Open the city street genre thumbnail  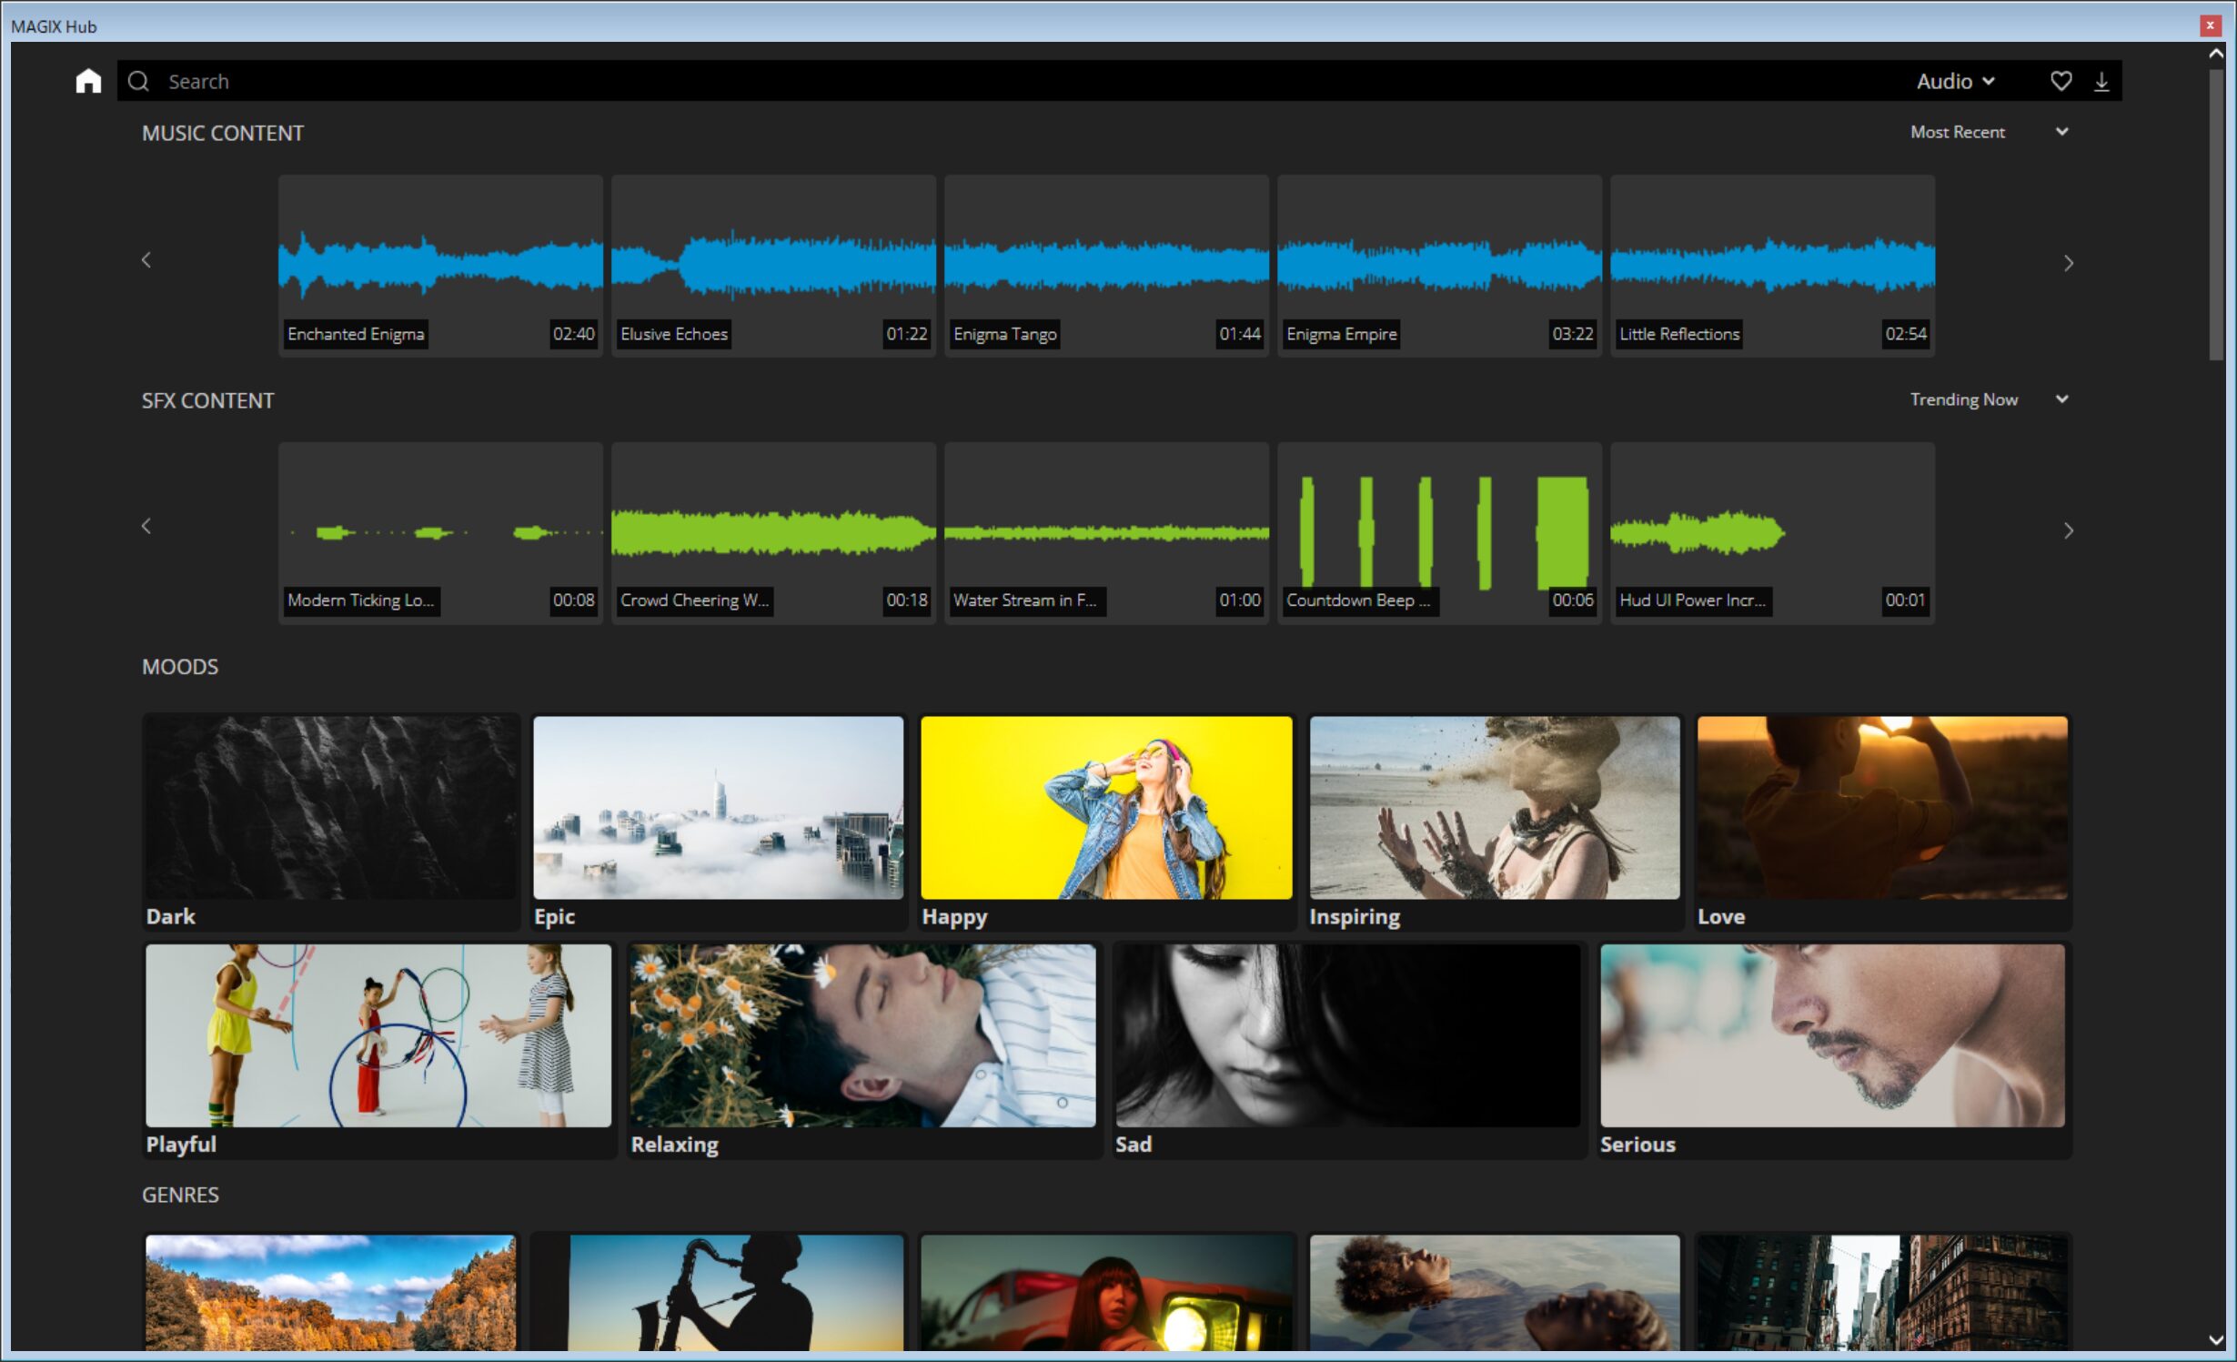(1882, 1292)
